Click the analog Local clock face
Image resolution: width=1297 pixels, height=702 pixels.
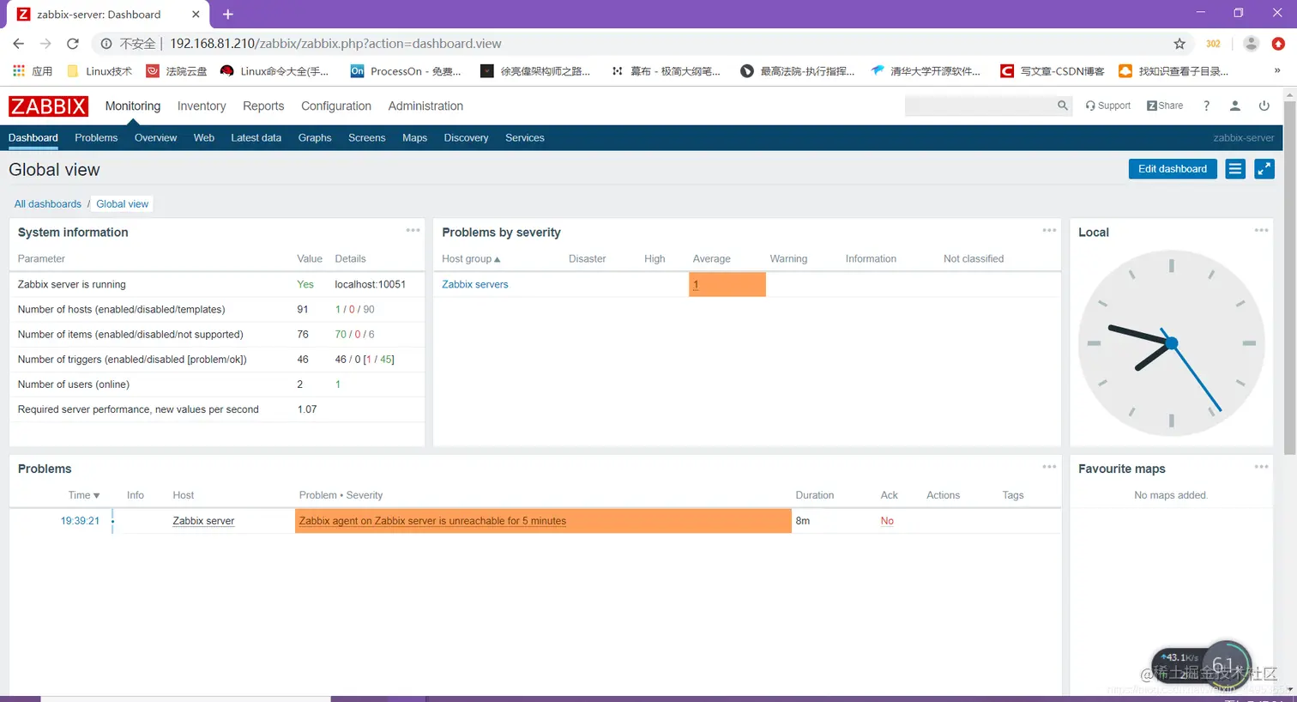[1171, 343]
